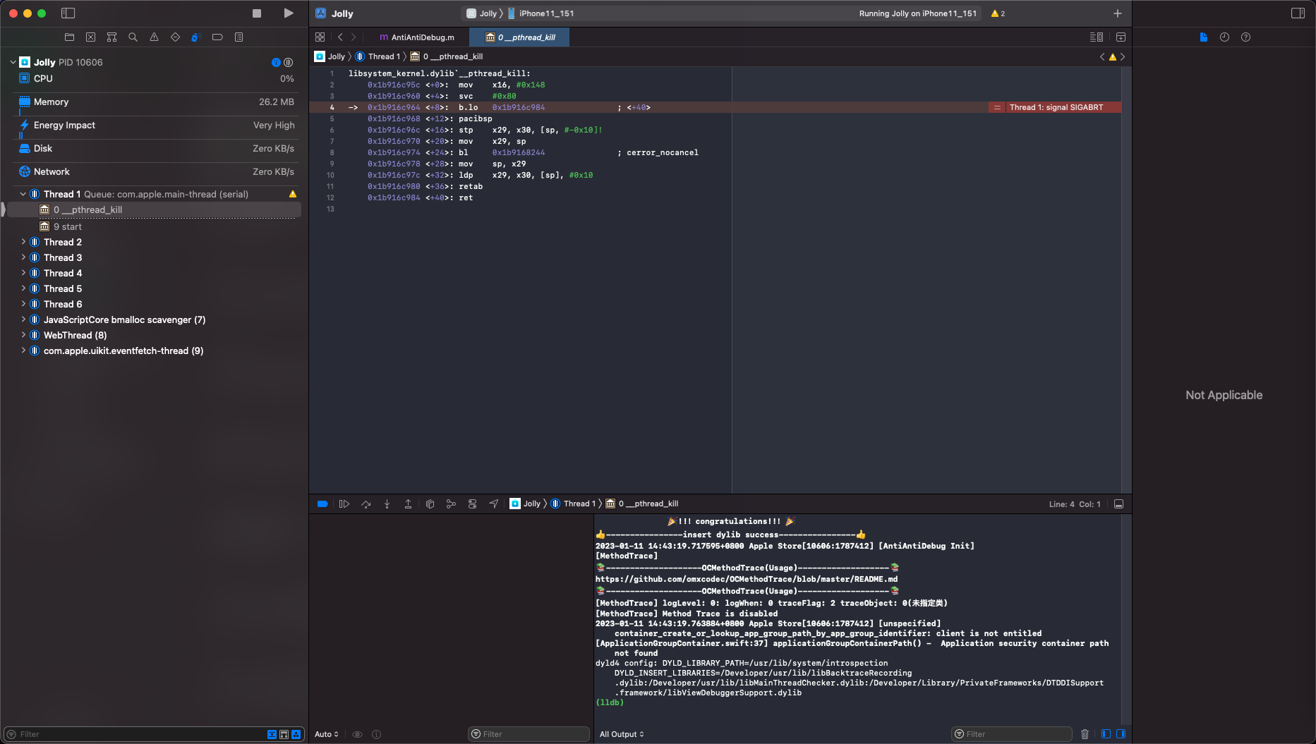Choose the iPhone11_151 run destination
Image resolution: width=1316 pixels, height=744 pixels.
[541, 13]
